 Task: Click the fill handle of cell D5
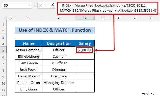tap(94, 53)
